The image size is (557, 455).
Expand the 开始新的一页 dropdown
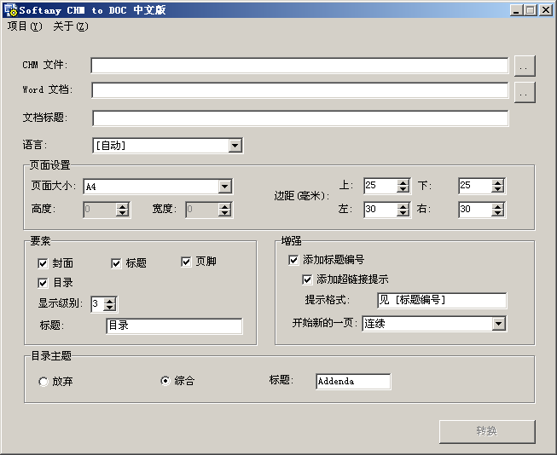point(498,324)
